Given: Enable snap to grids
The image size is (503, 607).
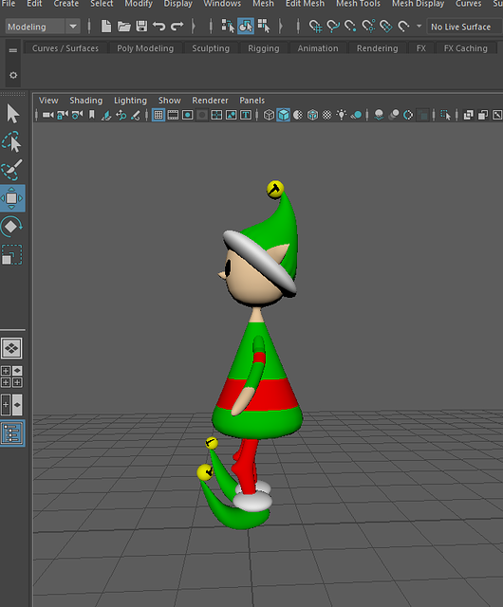Looking at the screenshot, I should [315, 27].
